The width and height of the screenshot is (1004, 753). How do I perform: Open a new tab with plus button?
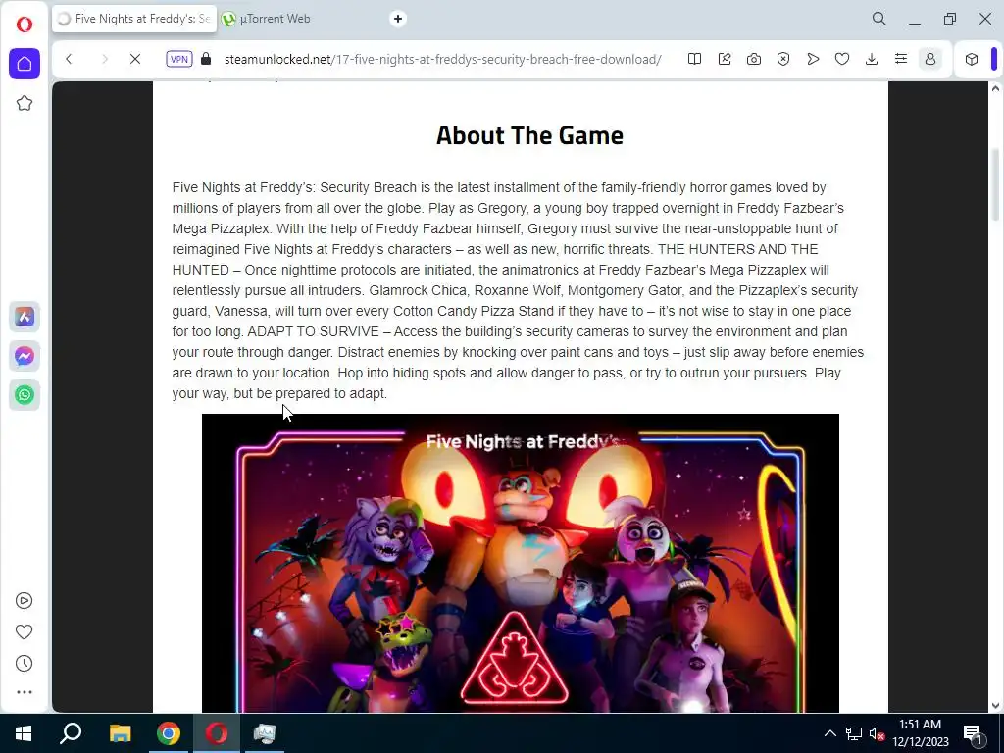pyautogui.click(x=398, y=19)
